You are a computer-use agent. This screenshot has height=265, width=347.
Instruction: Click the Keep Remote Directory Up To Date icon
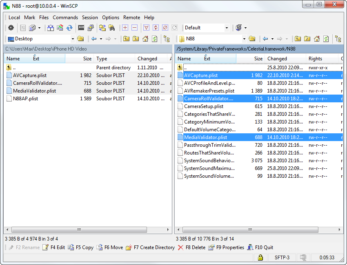pyautogui.click(x=60, y=28)
